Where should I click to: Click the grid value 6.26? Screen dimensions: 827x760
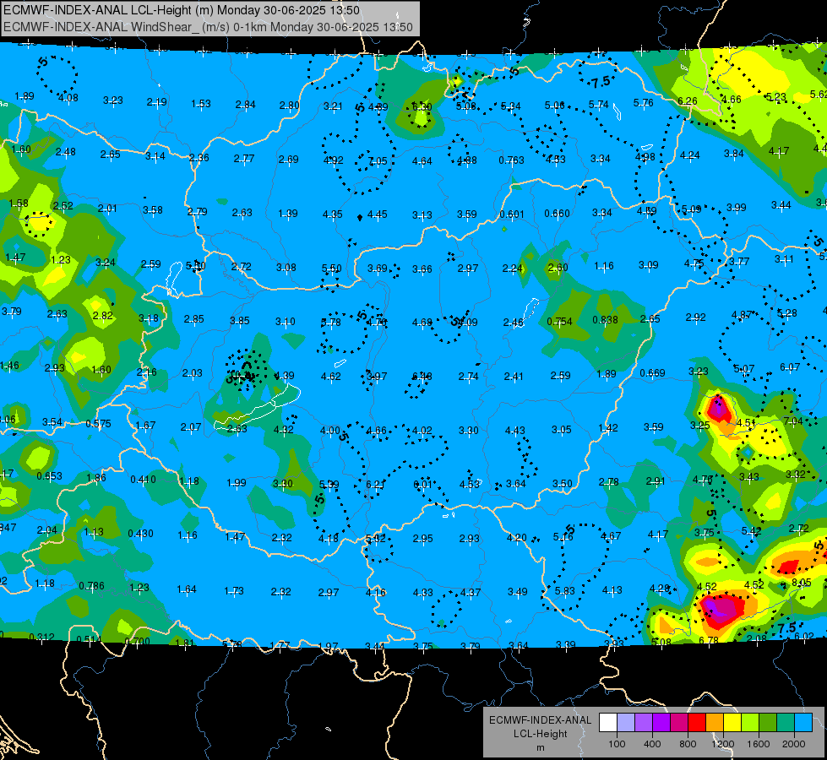point(688,100)
